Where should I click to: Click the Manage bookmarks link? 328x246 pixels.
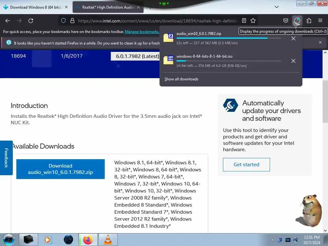[x=142, y=32]
